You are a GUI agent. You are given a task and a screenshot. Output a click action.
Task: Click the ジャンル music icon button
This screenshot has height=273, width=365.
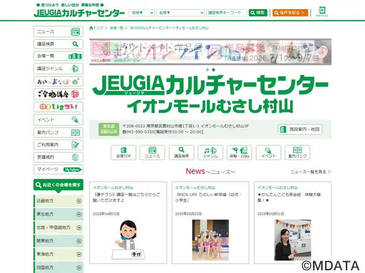[210, 152]
